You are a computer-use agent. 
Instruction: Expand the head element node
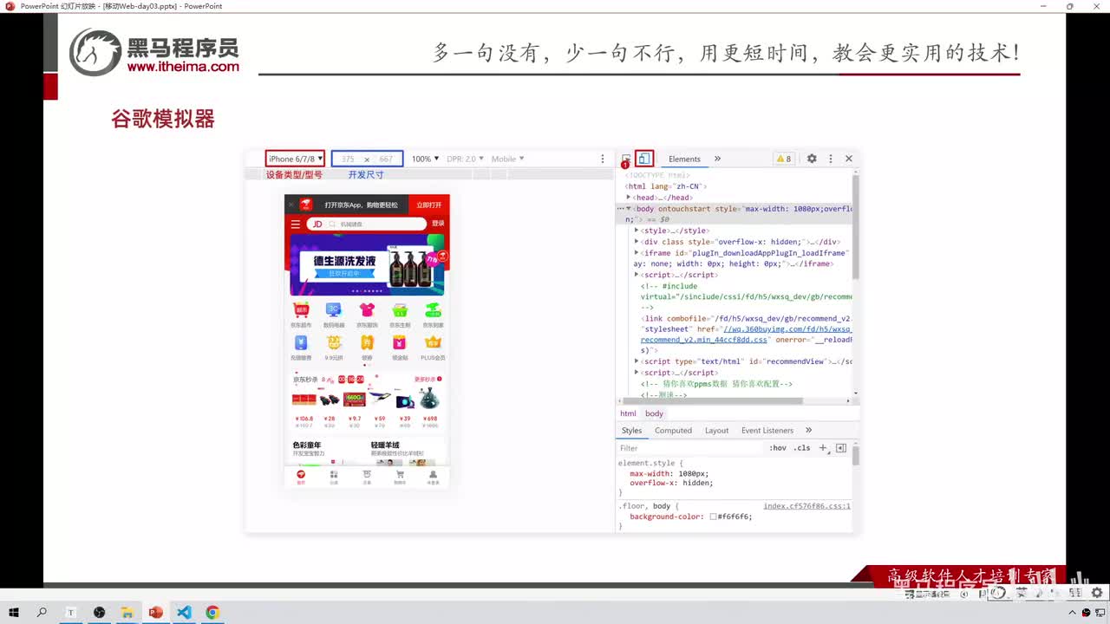[629, 198]
